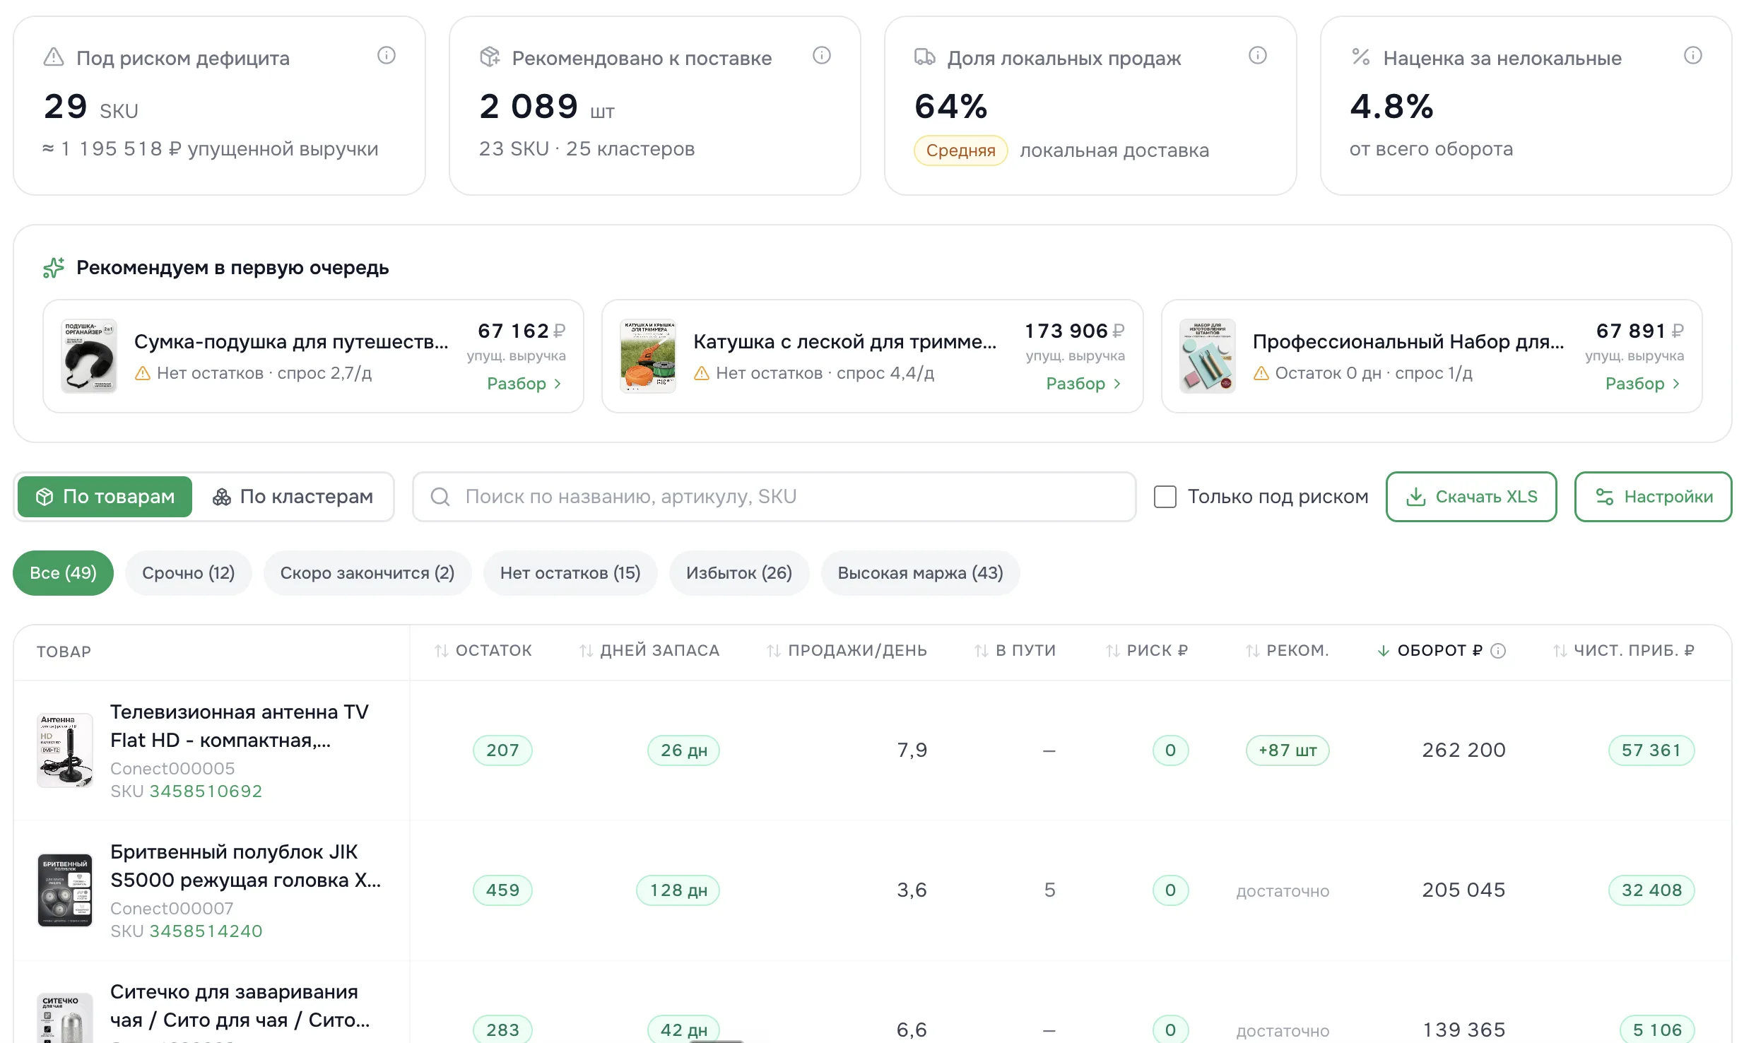
Task: Click '+87 шт' recommendation badge
Action: (1288, 750)
